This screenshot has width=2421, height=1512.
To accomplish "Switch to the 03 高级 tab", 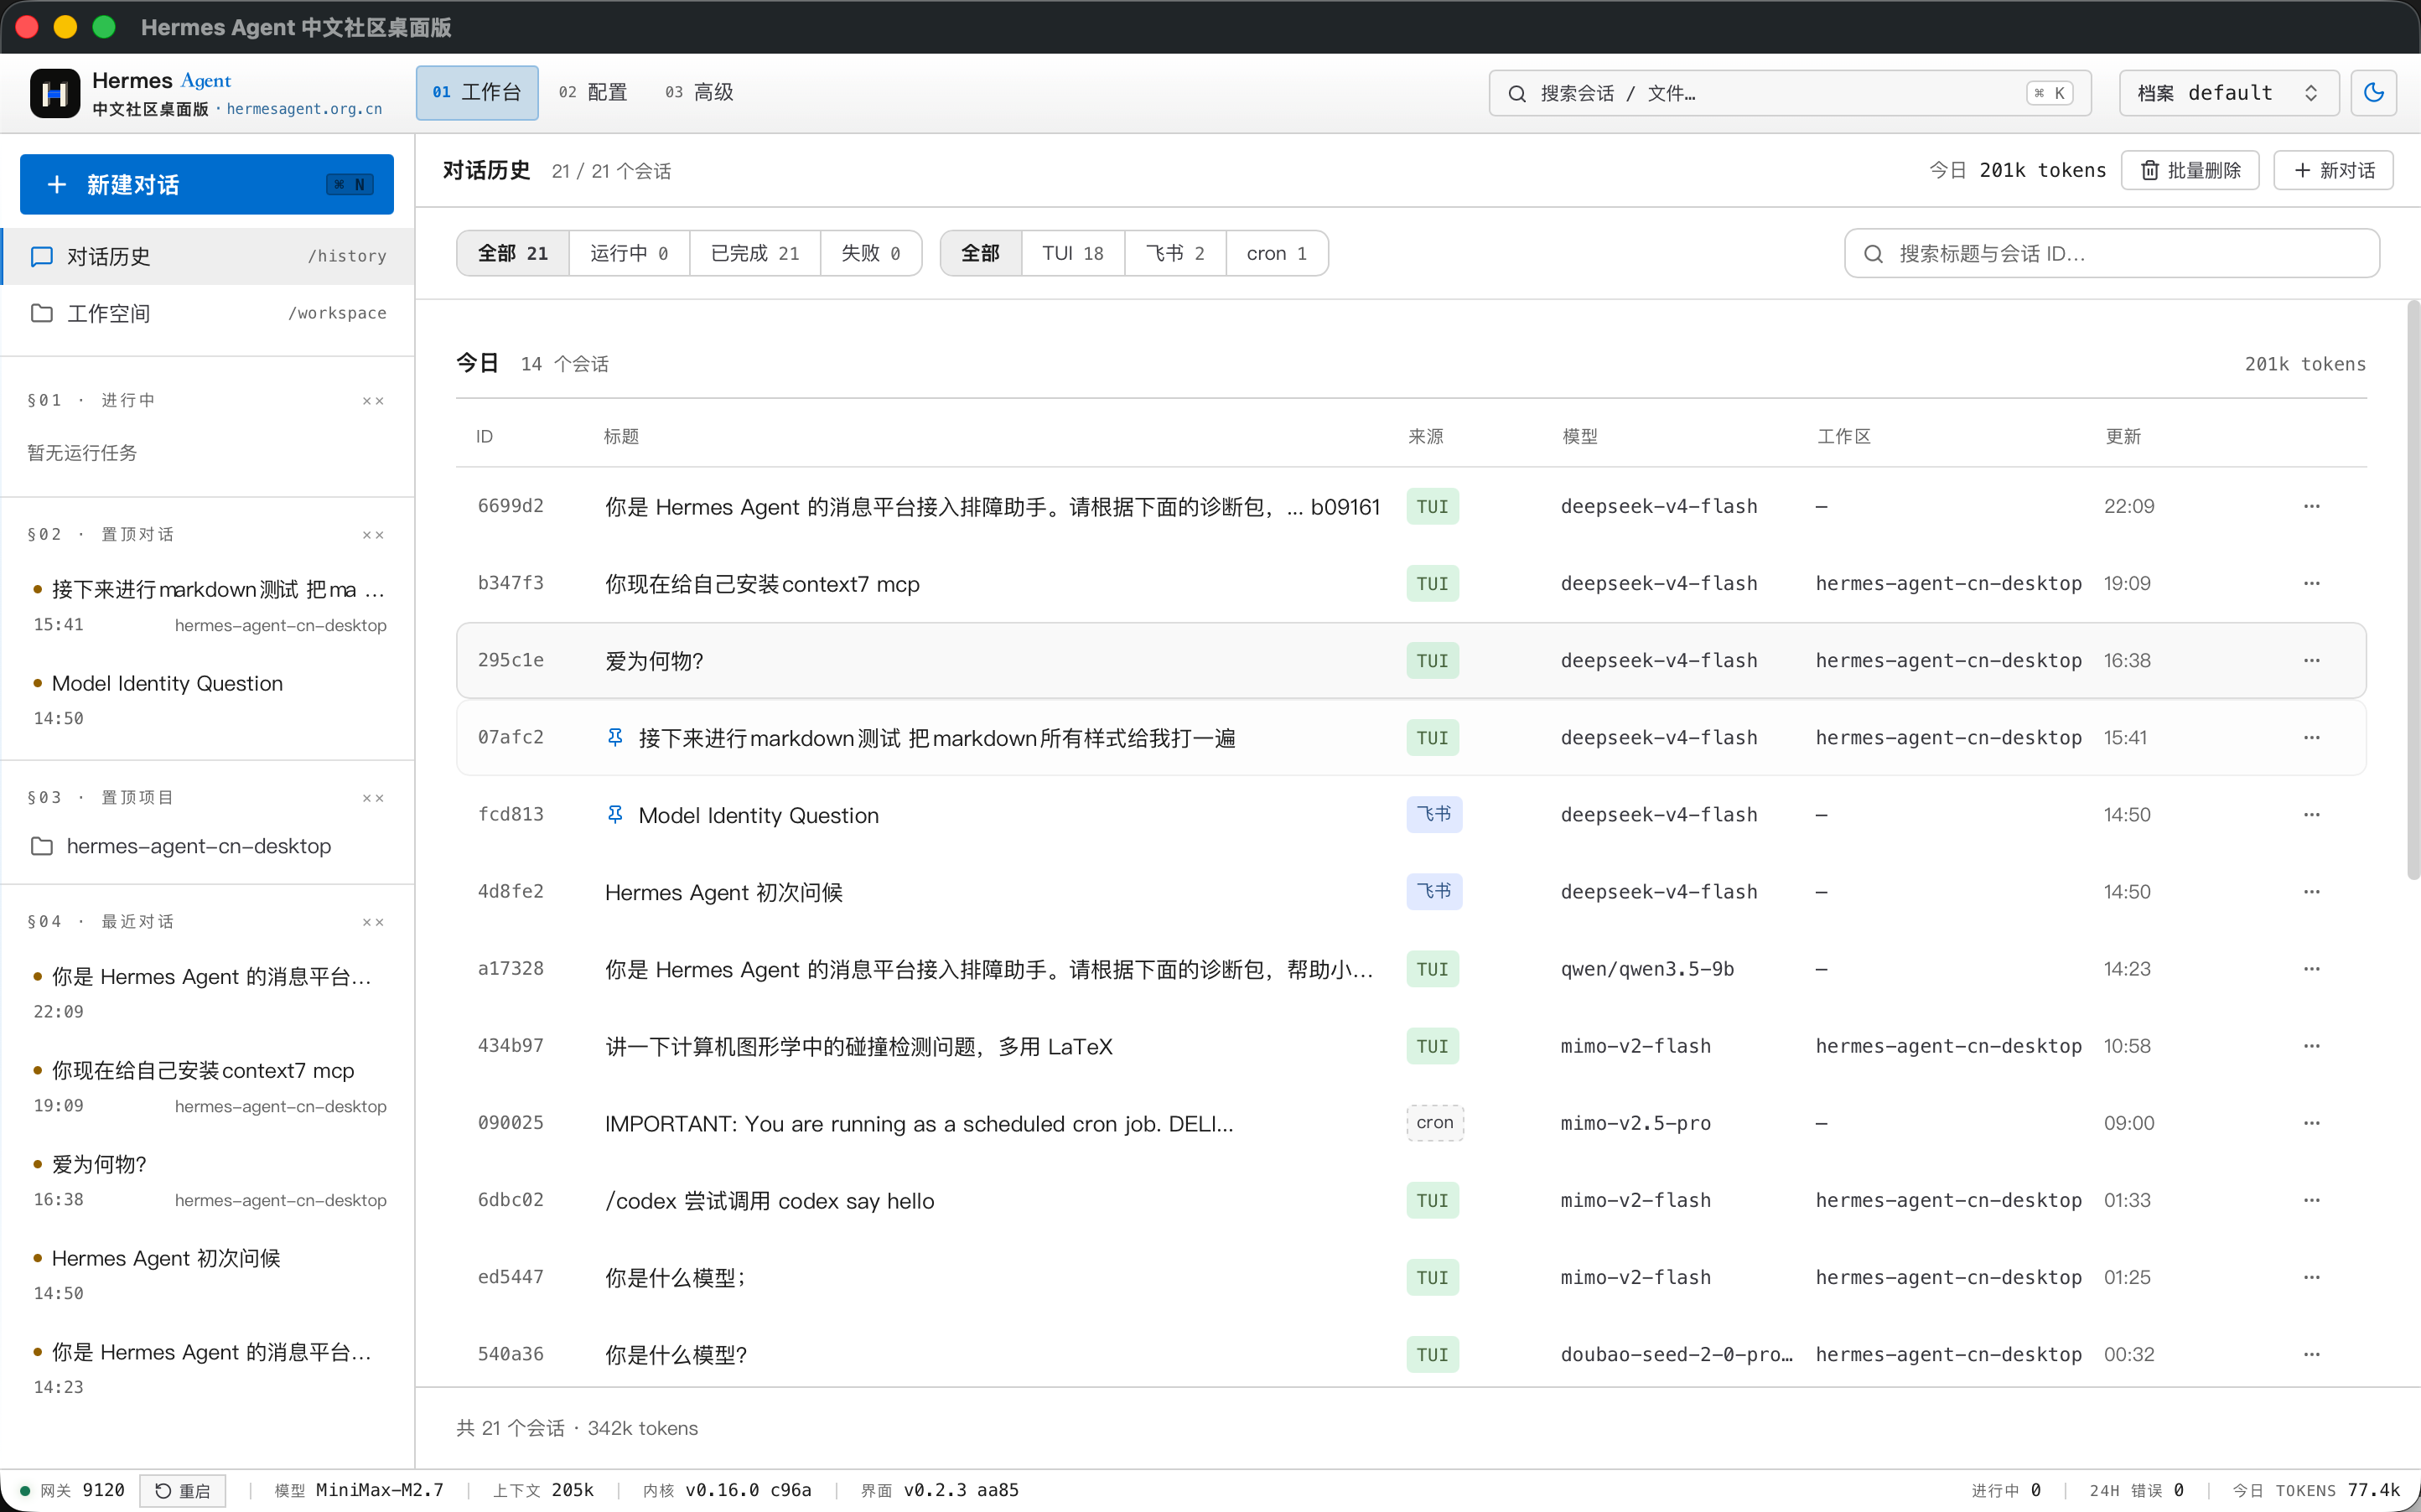I will (700, 93).
